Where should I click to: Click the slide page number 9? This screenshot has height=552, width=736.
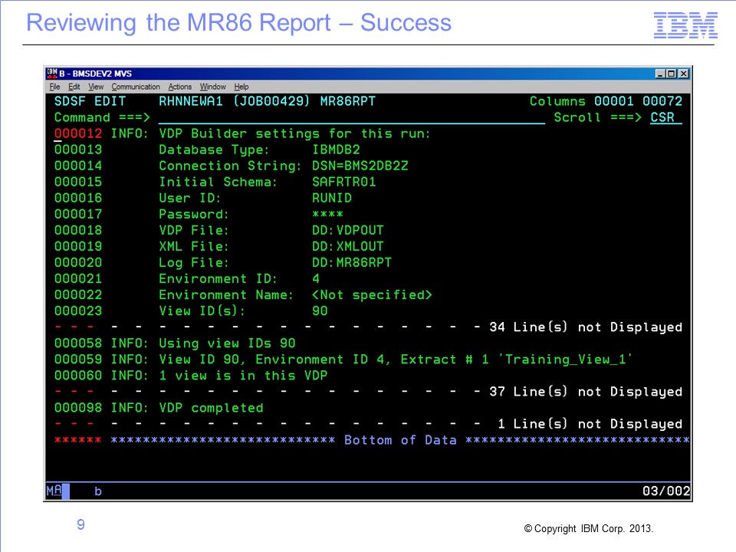click(80, 524)
